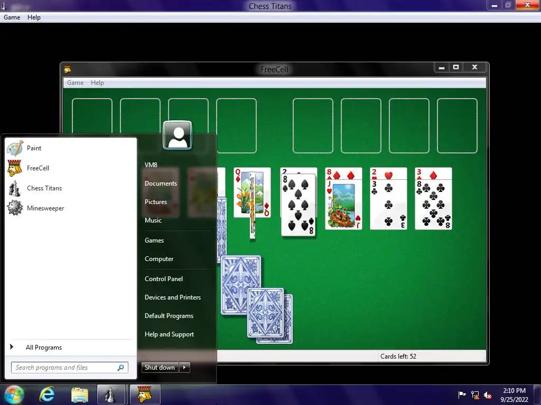Viewport: 541px width, 405px height.
Task: Open the Shut down options arrow
Action: click(184, 368)
